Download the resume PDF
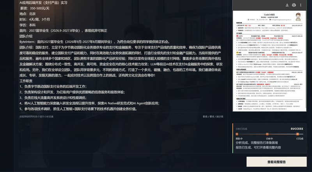 click(287, 5)
